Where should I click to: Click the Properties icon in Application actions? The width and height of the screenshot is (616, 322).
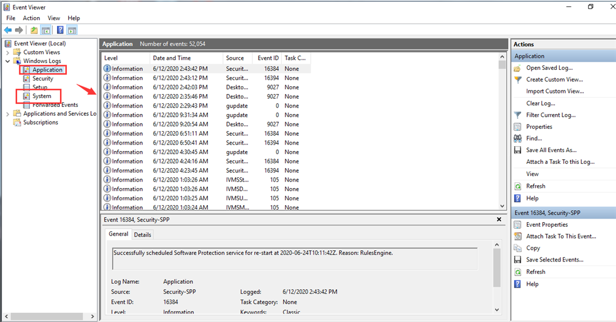click(x=518, y=126)
